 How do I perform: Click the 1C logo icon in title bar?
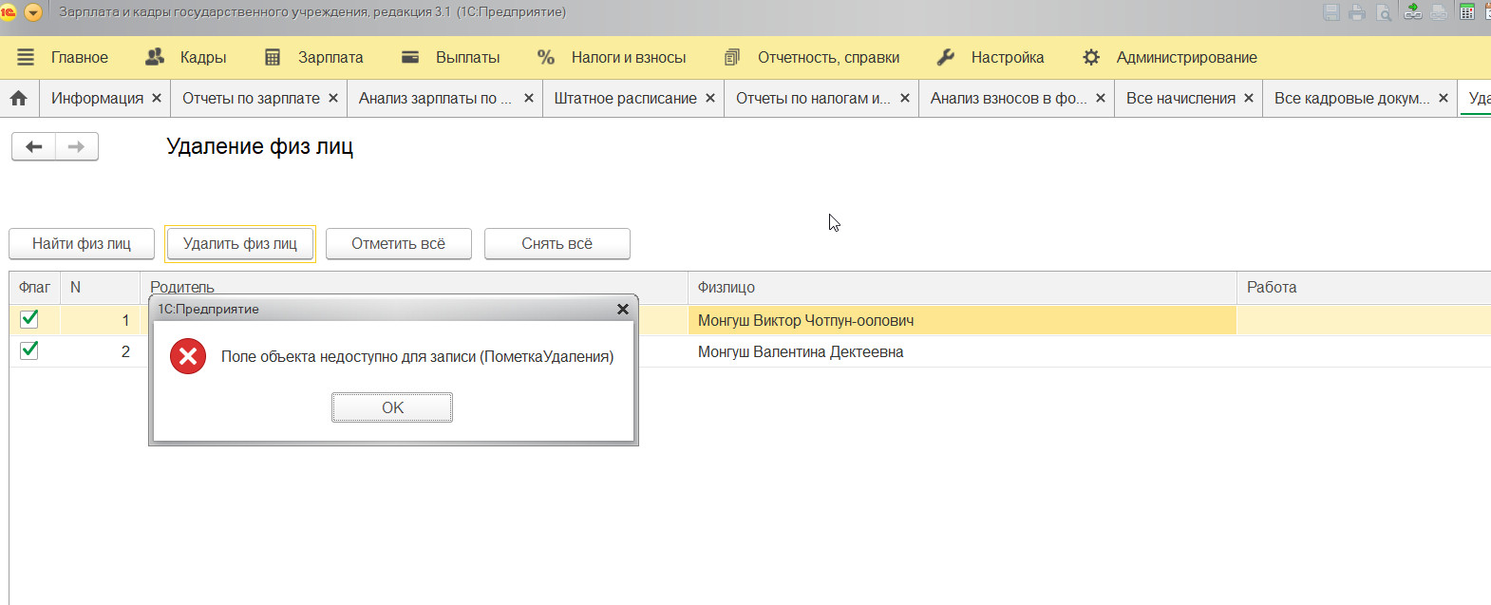click(9, 12)
